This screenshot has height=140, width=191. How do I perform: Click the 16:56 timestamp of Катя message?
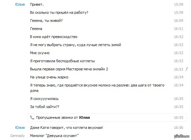pyautogui.click(x=179, y=128)
